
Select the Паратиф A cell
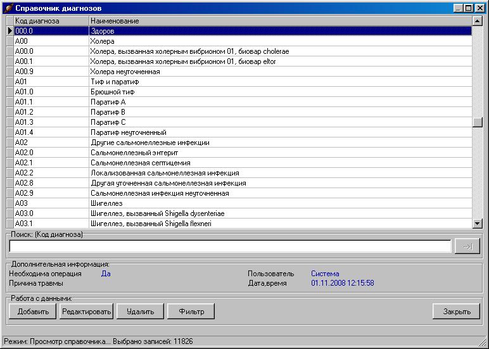[x=281, y=102]
